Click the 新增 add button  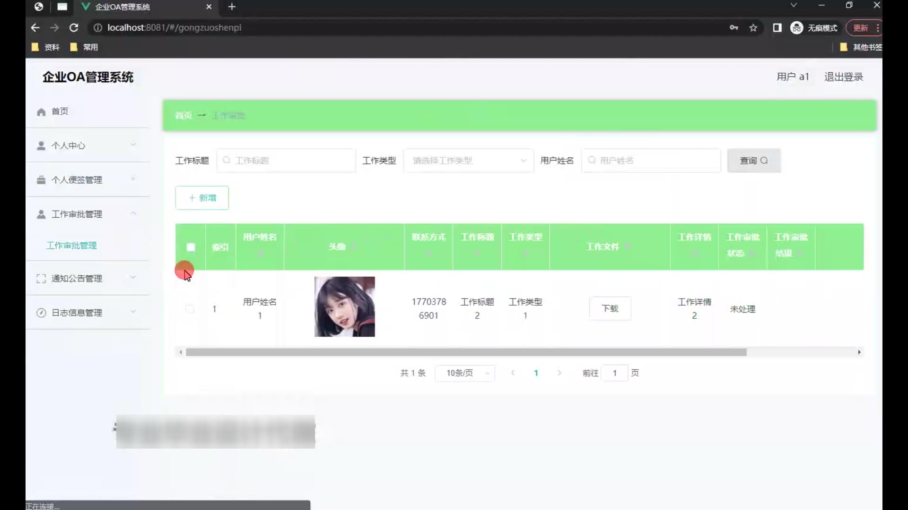(202, 198)
